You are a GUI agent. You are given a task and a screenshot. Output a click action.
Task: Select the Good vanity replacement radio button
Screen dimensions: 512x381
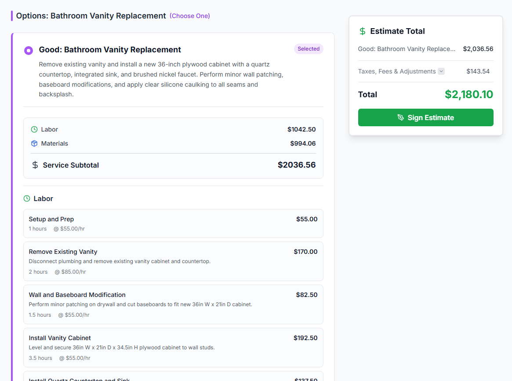click(29, 50)
